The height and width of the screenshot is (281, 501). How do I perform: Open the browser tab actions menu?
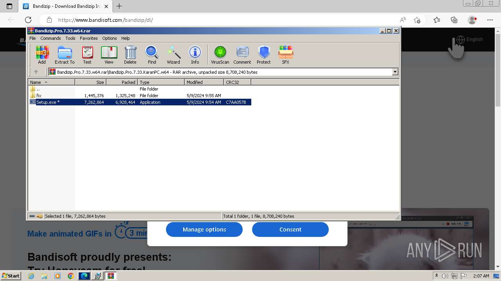click(x=9, y=6)
